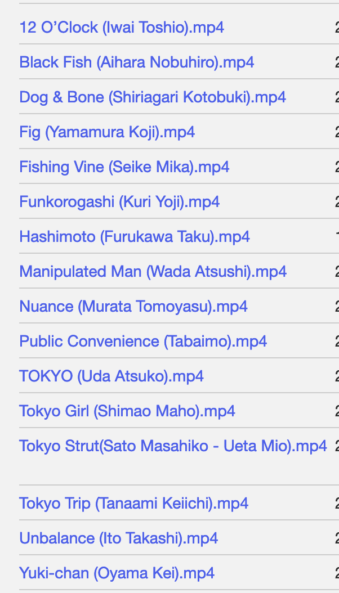Open TOKYO (Uda Atsuko).mp4
Viewport: 339px width, 593px height.
[111, 376]
